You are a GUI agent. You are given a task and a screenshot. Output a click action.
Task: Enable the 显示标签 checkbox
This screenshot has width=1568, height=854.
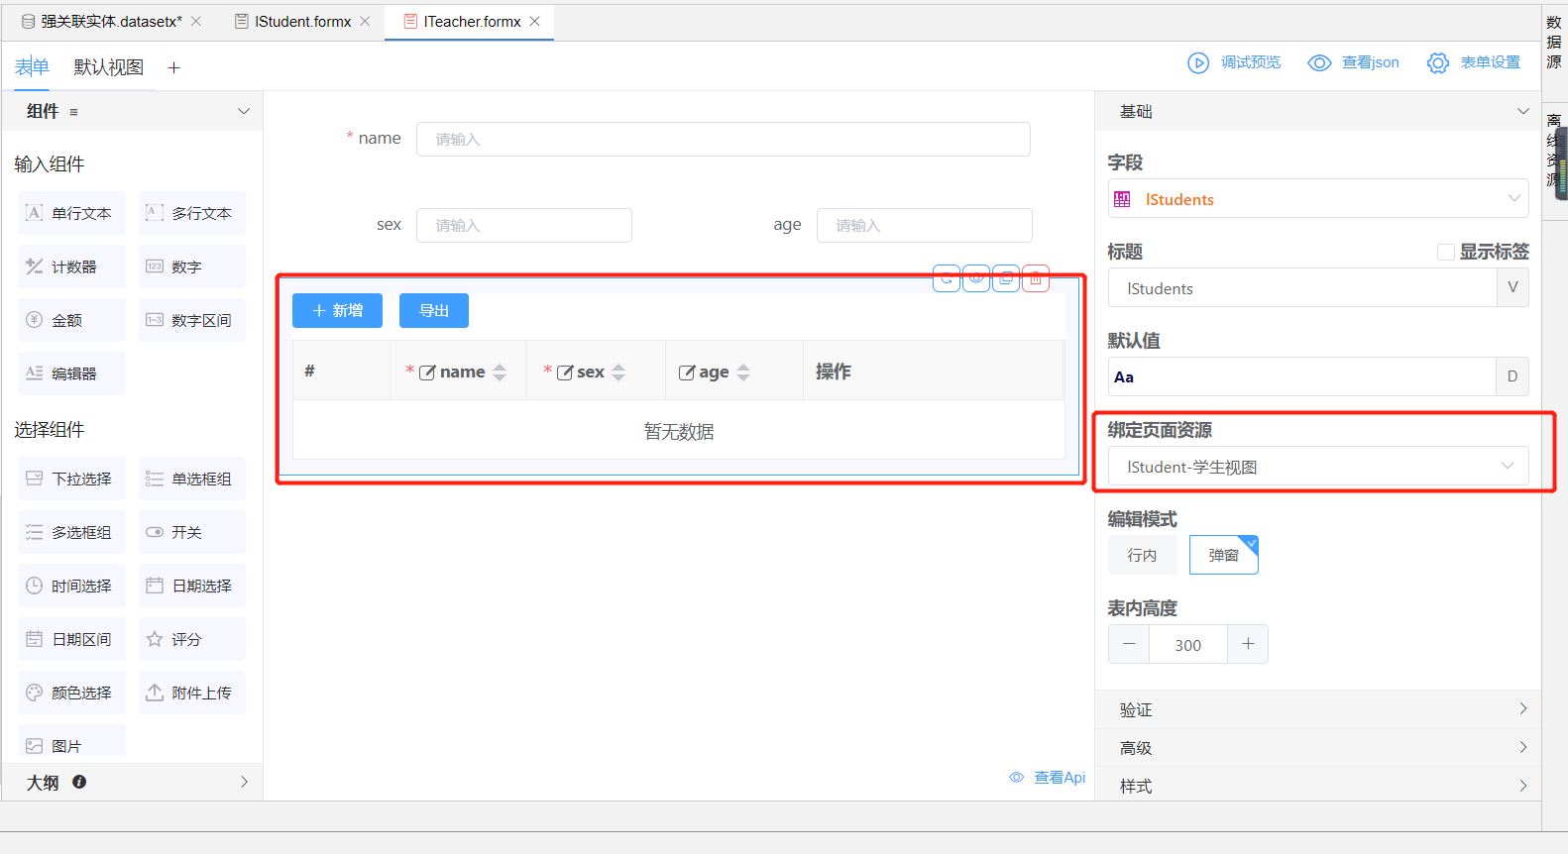point(1445,252)
